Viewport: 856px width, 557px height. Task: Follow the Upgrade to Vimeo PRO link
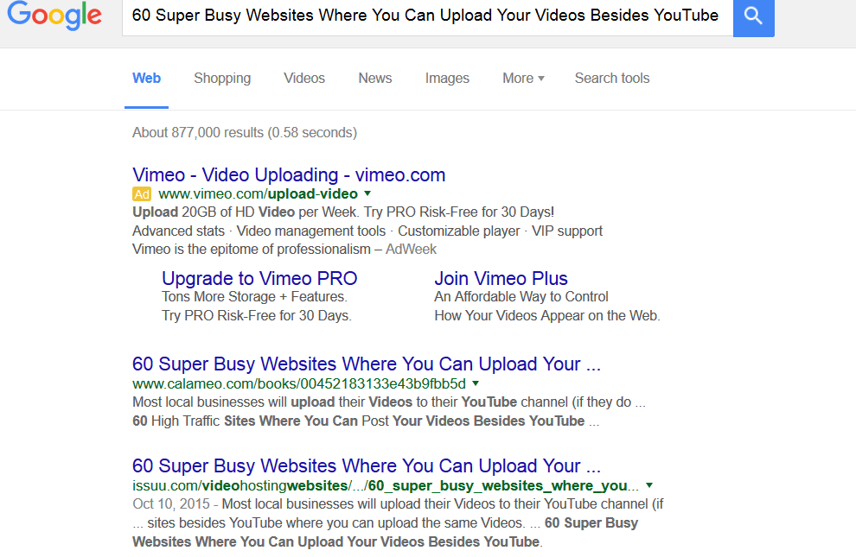coord(259,278)
